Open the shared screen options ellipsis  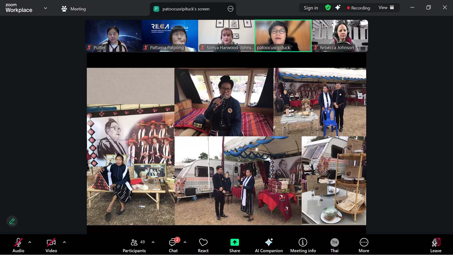point(230,9)
